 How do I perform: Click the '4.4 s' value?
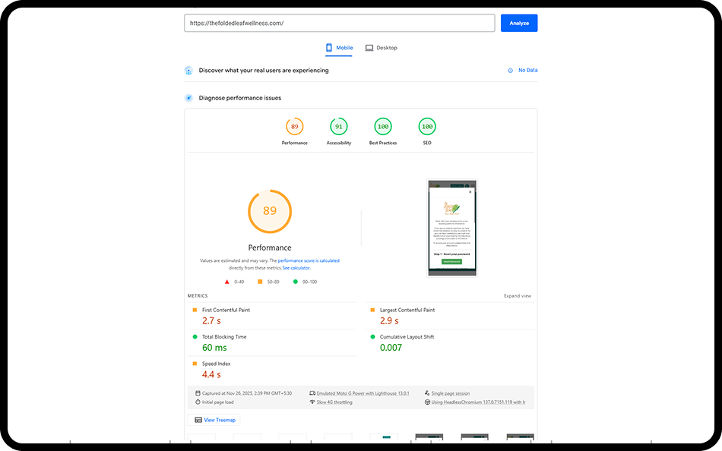211,374
